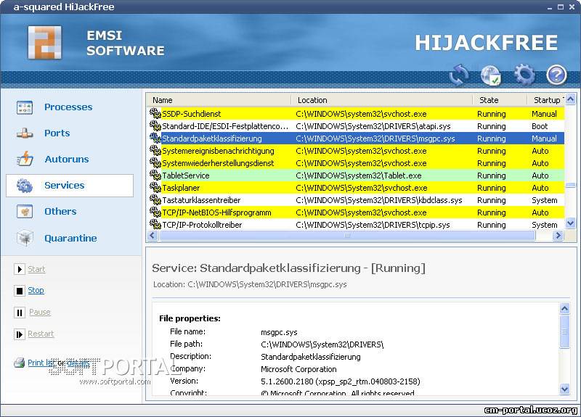Click gear icon of TCP/IP-Protokolltreiber row
This screenshot has height=417, width=581.
155,224
